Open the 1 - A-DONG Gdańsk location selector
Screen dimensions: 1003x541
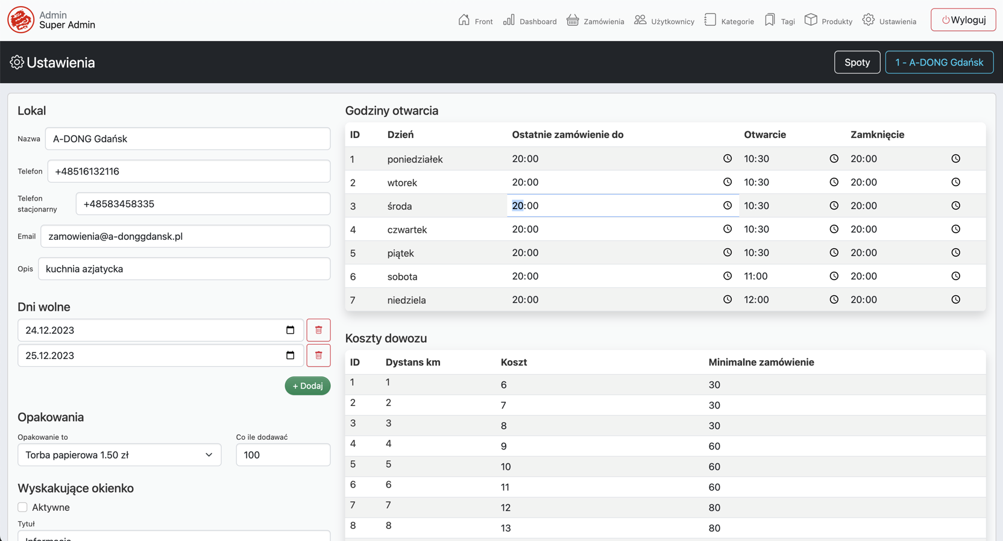pos(939,62)
